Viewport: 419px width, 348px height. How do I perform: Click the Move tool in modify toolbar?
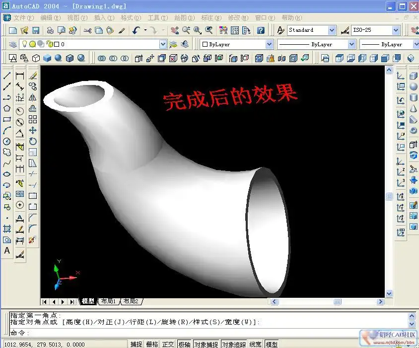[33, 130]
